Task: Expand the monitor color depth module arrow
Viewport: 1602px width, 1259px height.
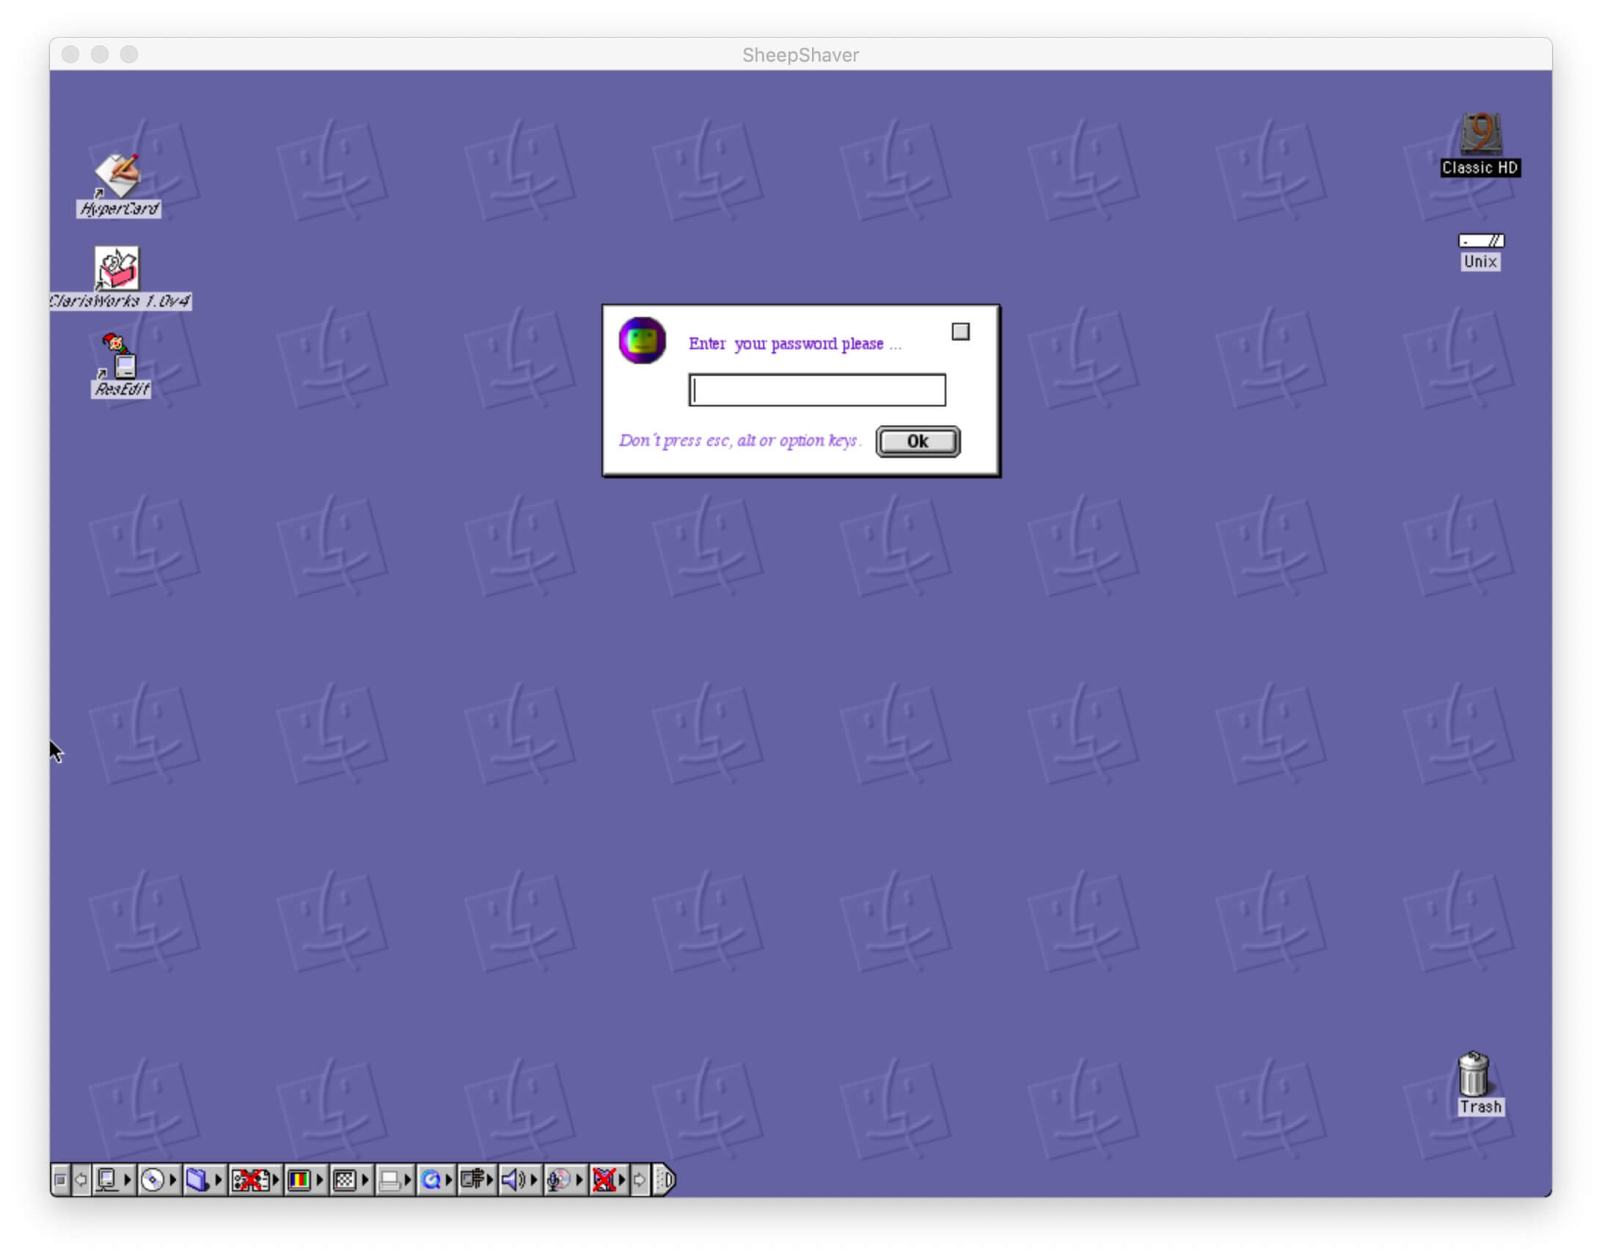Action: pyautogui.click(x=319, y=1180)
